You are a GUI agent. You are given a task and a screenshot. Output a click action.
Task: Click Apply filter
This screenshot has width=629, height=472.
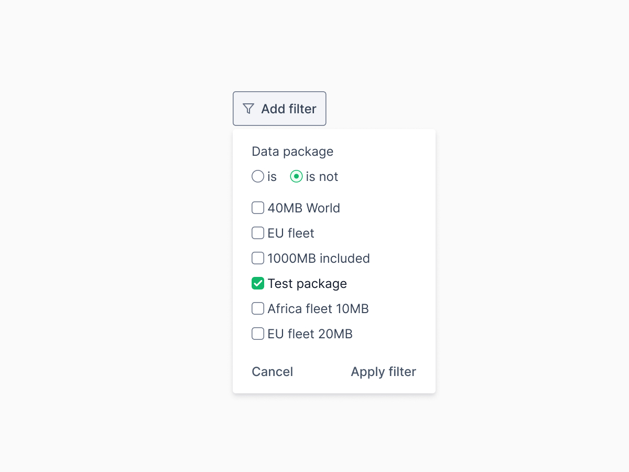384,372
